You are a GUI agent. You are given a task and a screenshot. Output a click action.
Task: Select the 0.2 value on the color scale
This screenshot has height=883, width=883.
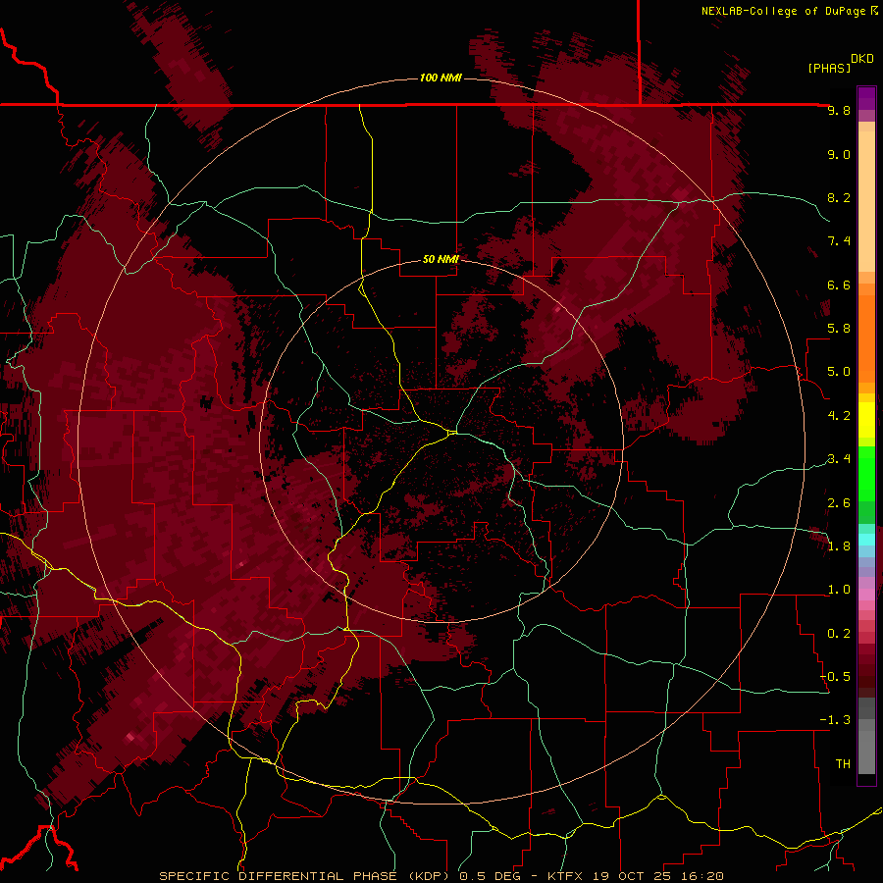pyautogui.click(x=839, y=634)
